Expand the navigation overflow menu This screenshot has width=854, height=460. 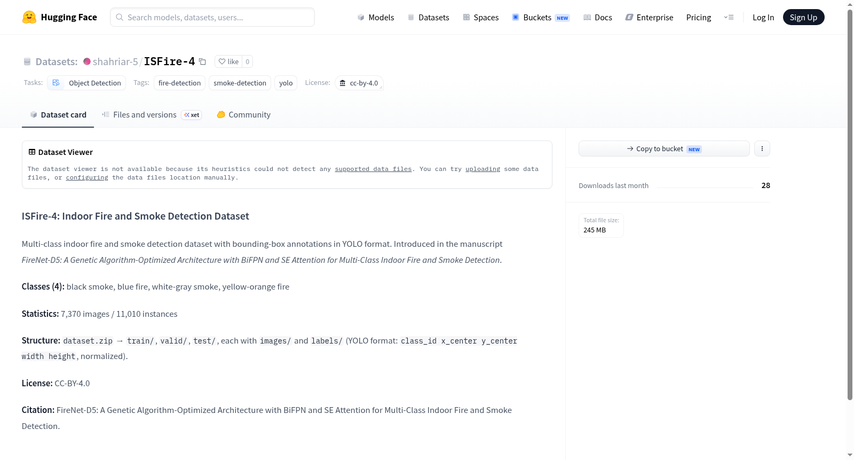(729, 17)
